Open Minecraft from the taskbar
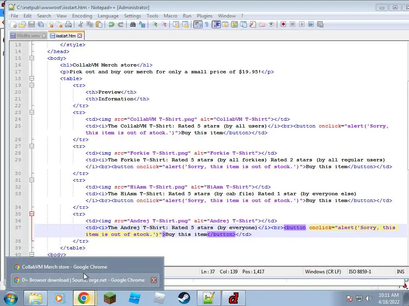This screenshot has height=306, width=409. pos(109,298)
